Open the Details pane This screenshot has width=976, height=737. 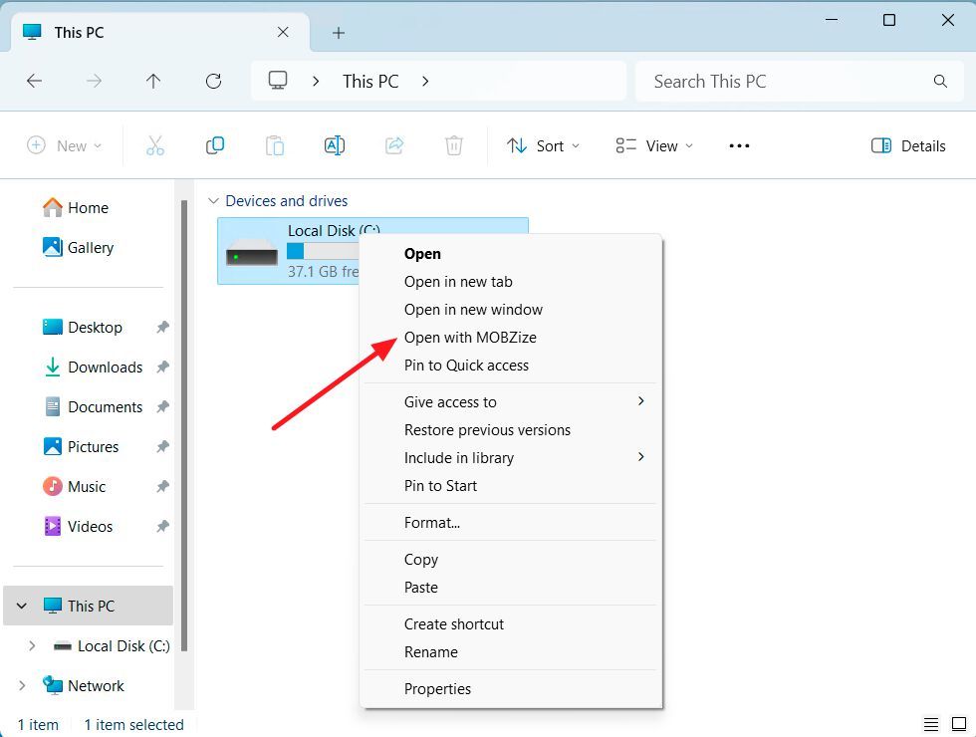[x=907, y=145]
